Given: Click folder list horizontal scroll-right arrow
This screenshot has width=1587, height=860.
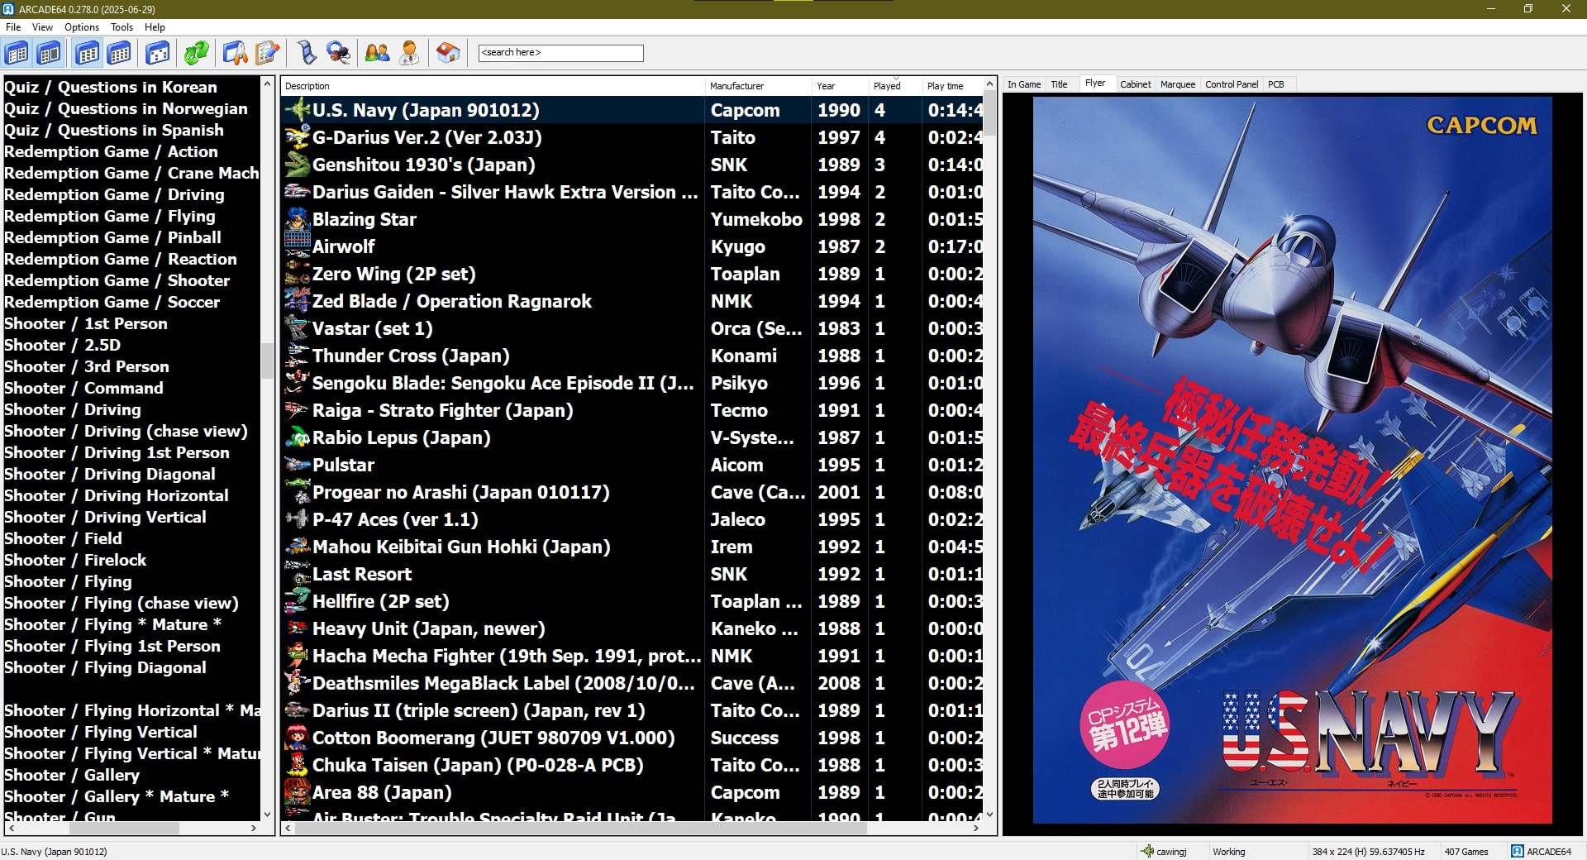Looking at the screenshot, I should click(x=254, y=828).
